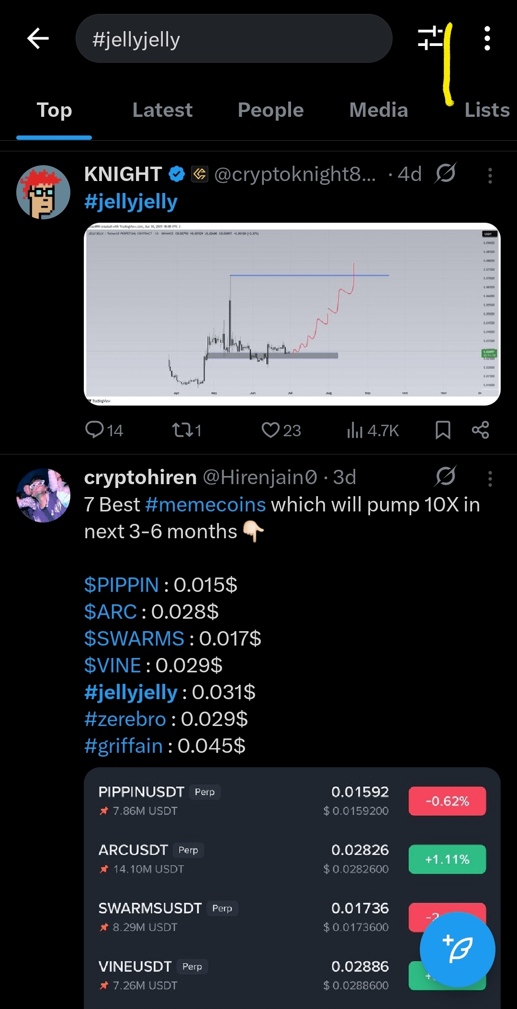Select the Lists tab

(486, 110)
